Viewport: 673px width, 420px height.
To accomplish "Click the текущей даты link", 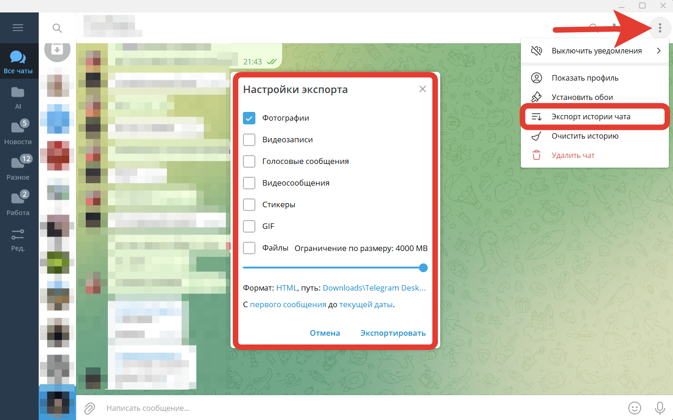I will tap(366, 304).
